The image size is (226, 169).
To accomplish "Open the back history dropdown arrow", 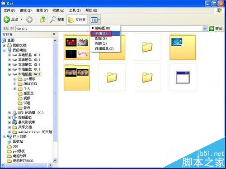I will click(22, 19).
